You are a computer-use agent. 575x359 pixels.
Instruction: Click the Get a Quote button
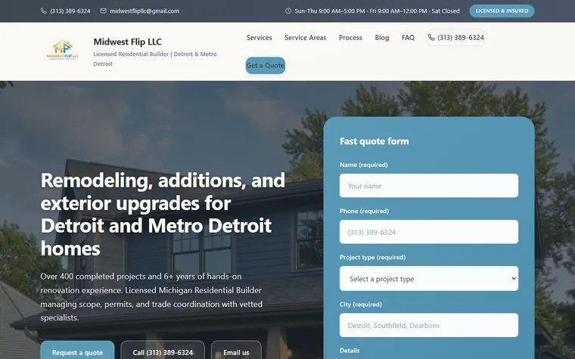tap(266, 65)
